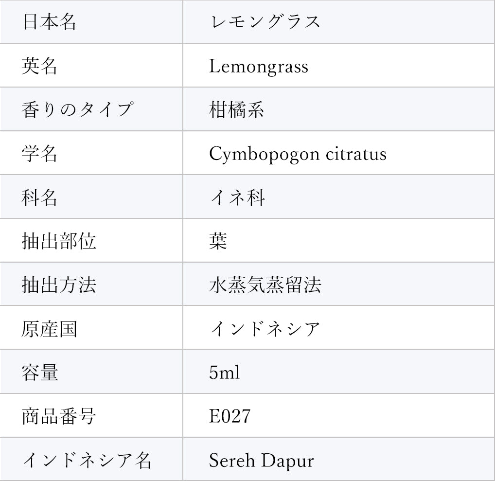Screen dimensions: 495x481
Task: Click the 抽出方法 label cell
Action: pos(59,285)
